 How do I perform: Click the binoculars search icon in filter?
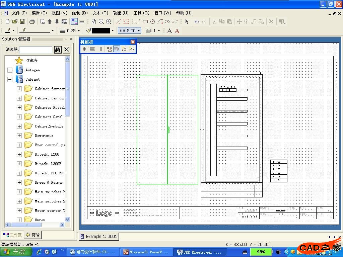[58, 50]
